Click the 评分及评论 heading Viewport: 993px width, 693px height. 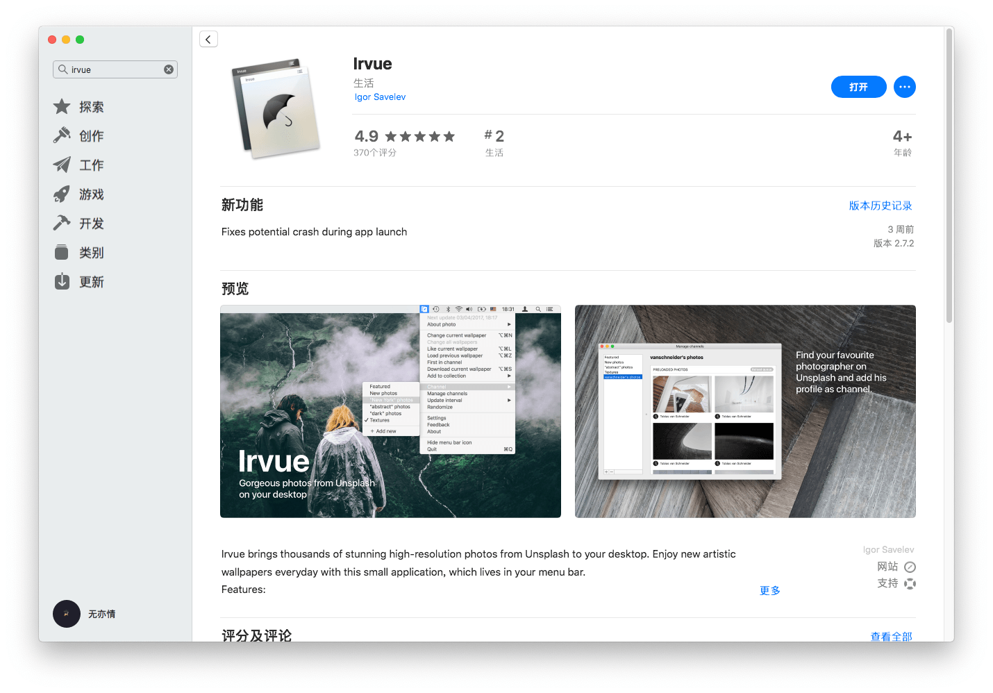[x=256, y=635]
